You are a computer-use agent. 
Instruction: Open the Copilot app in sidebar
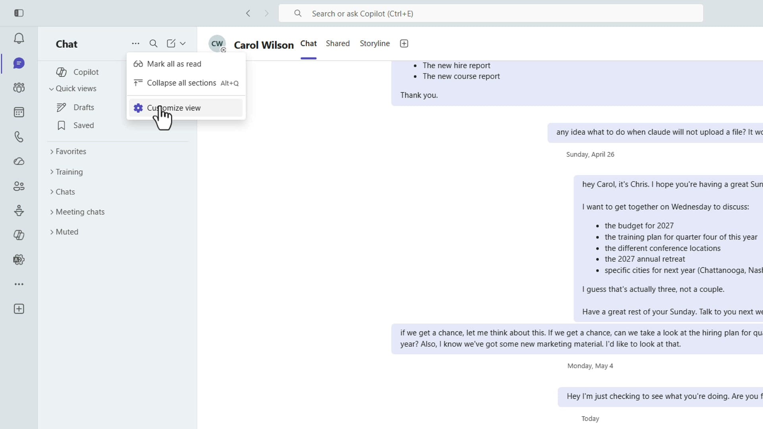pos(19,235)
